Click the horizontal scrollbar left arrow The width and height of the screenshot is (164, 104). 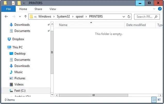point(57,95)
